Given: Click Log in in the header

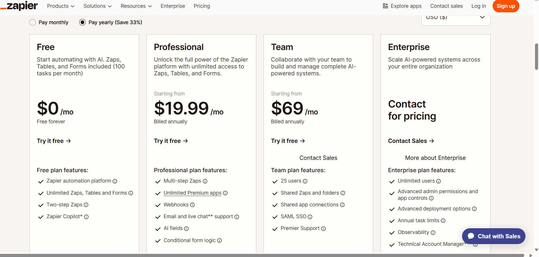Looking at the screenshot, I should tap(478, 6).
